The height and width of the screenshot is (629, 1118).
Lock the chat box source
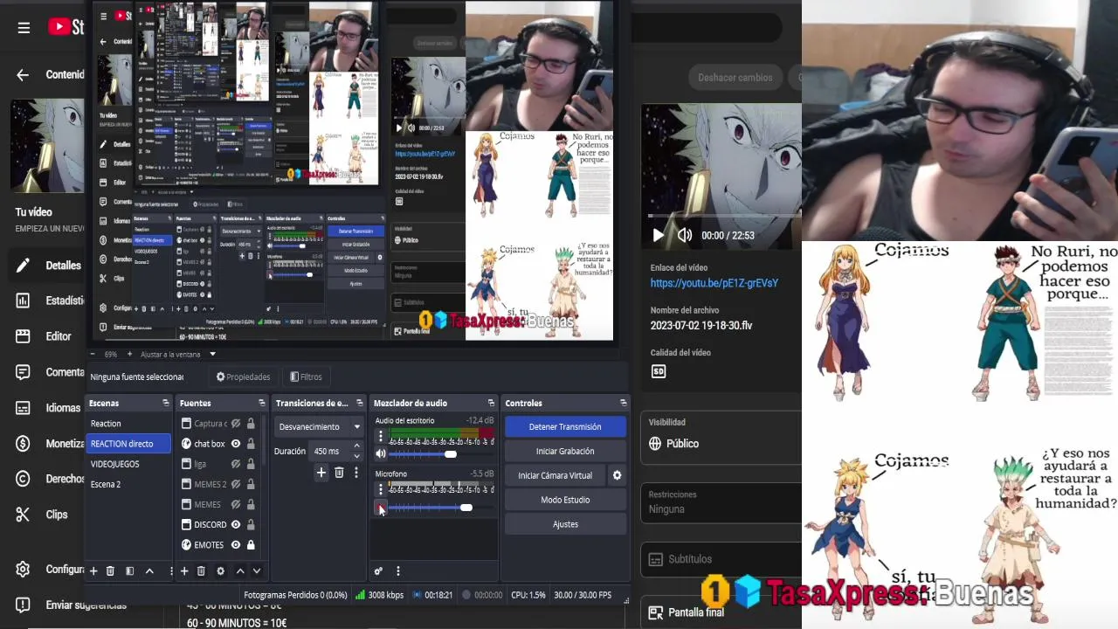coord(251,444)
